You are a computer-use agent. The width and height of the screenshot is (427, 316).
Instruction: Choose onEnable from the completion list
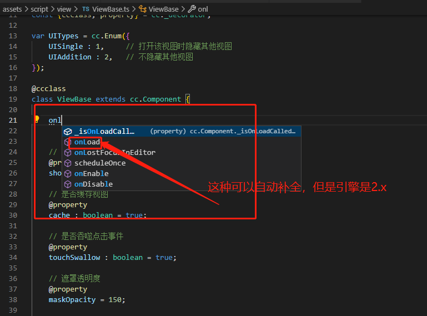click(x=182, y=174)
